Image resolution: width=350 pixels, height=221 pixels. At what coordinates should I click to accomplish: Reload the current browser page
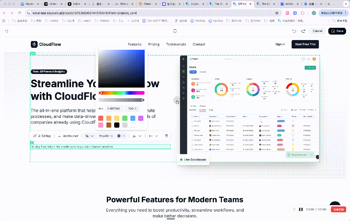pyautogui.click(x=19, y=13)
